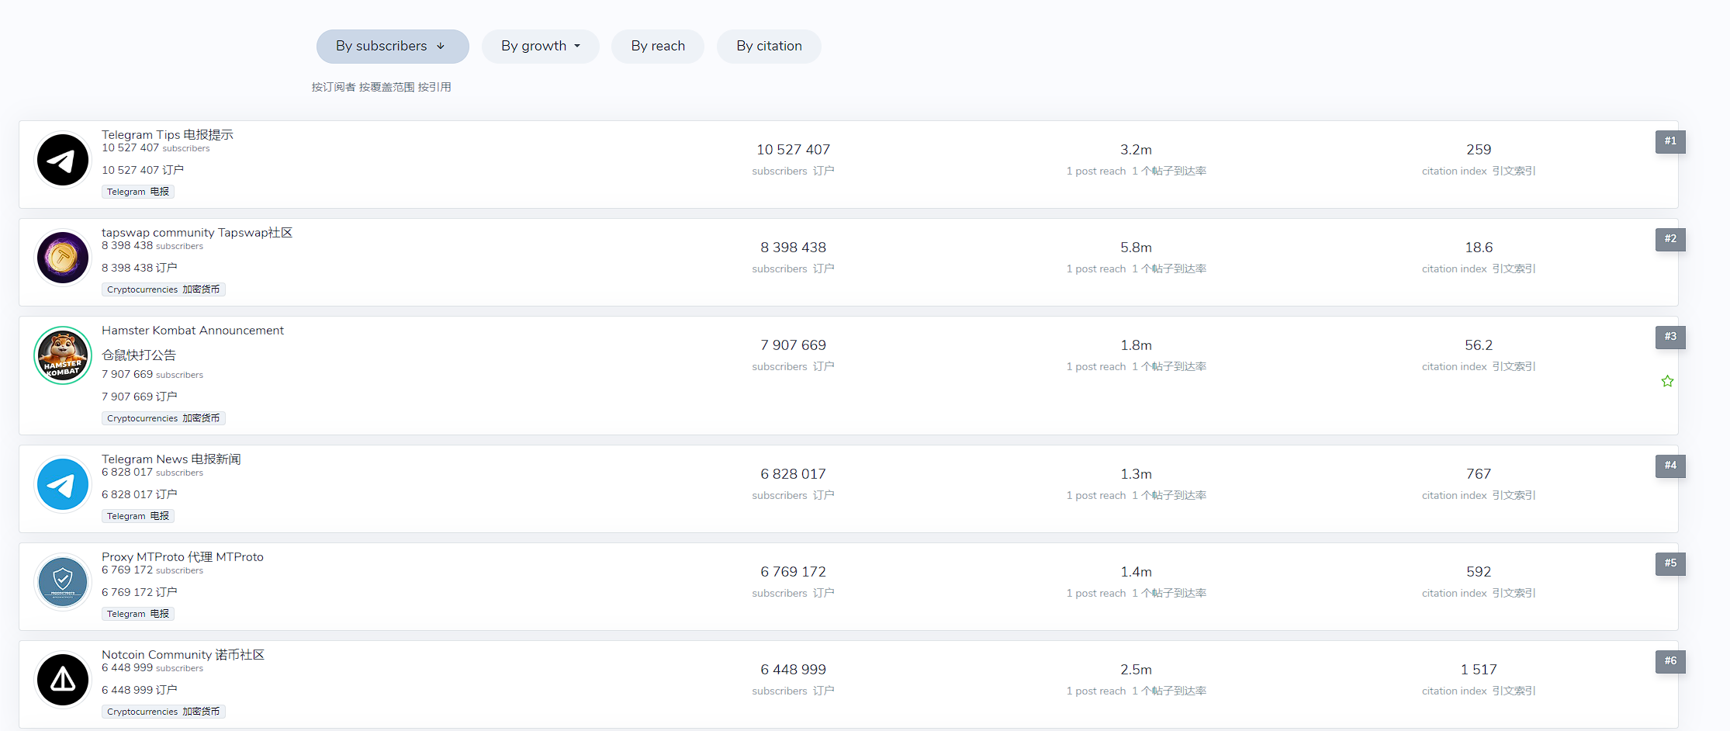Click the Telegram Tips channel avatar
The image size is (1730, 731).
tap(63, 161)
